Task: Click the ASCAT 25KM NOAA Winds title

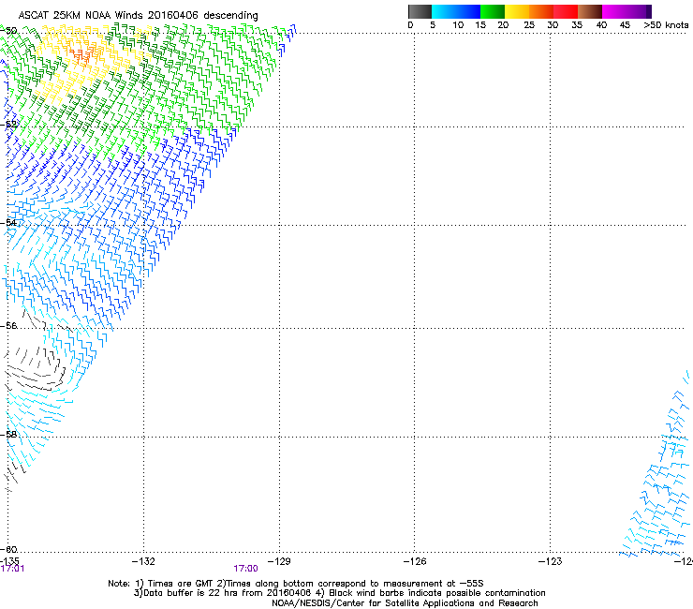Action: pyautogui.click(x=138, y=15)
